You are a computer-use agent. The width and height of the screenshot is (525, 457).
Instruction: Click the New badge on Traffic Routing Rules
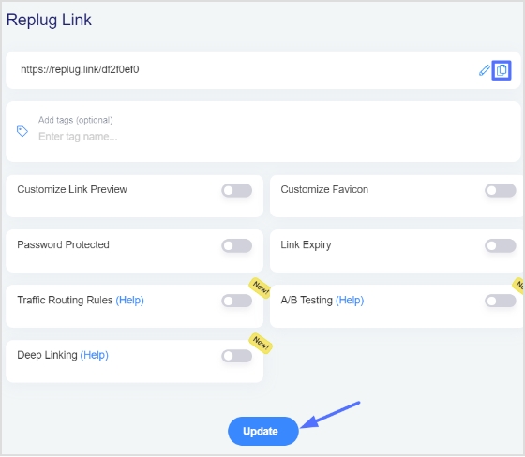(x=261, y=287)
